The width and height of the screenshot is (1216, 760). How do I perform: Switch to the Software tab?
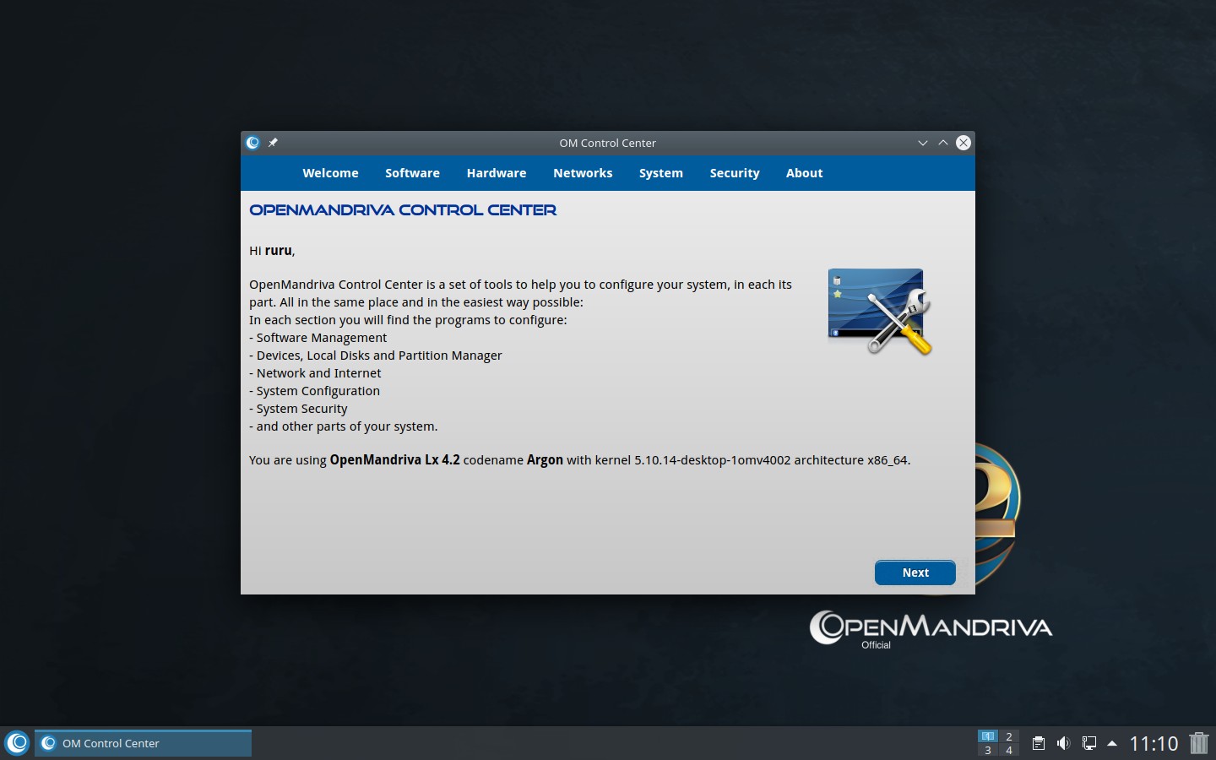pos(412,173)
